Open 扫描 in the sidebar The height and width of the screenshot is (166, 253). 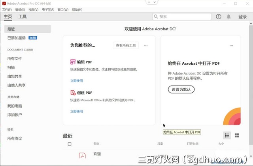tap(11, 67)
